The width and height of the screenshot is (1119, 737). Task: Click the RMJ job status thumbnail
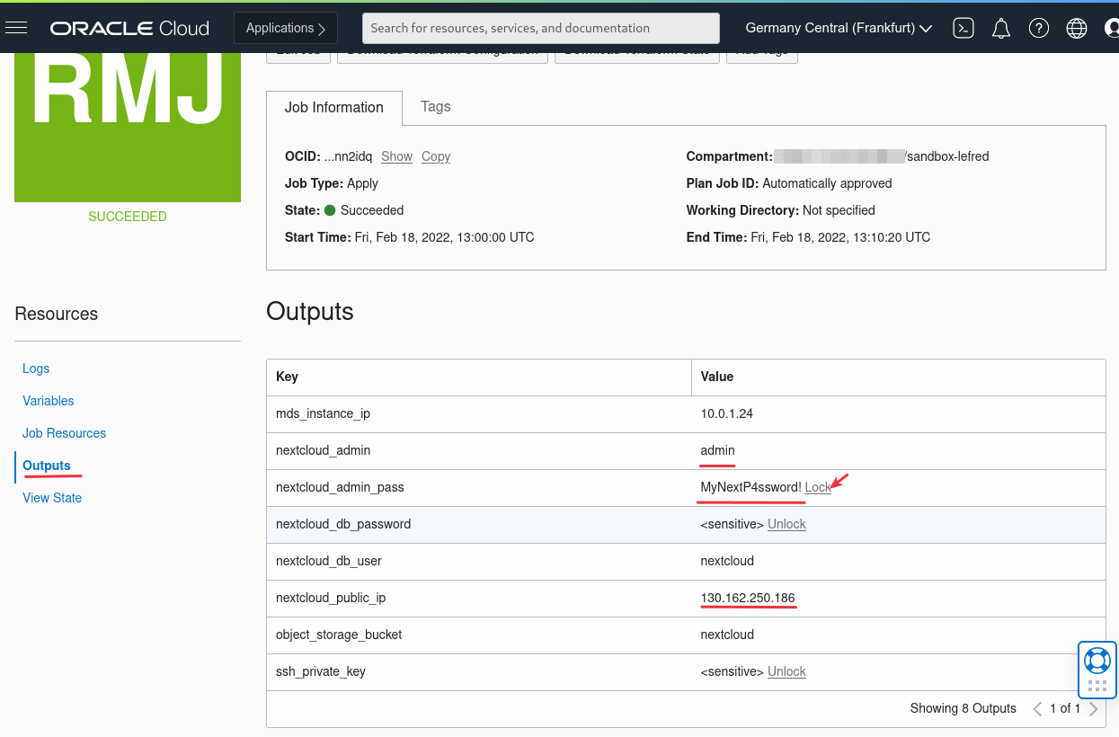(128, 127)
